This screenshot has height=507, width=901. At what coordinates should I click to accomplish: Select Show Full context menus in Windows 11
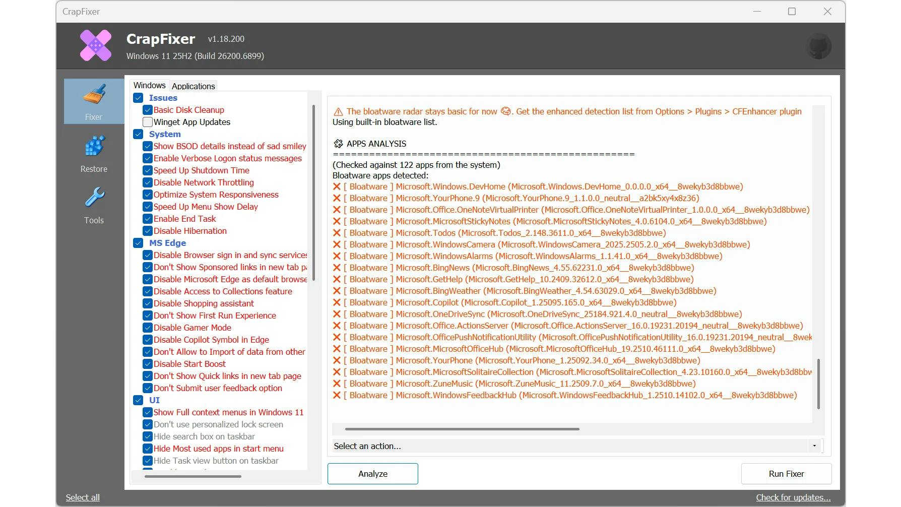[x=229, y=412]
